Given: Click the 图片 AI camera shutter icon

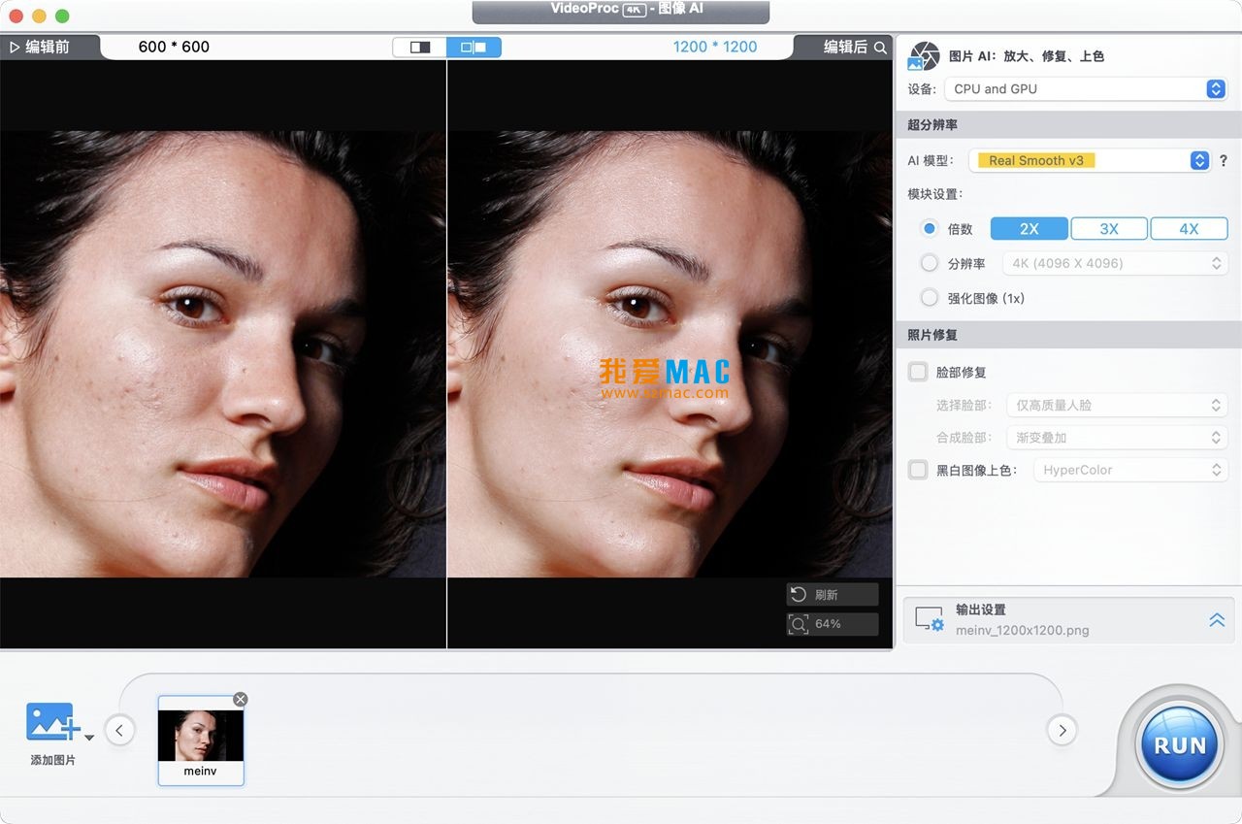Looking at the screenshot, I should [x=924, y=56].
